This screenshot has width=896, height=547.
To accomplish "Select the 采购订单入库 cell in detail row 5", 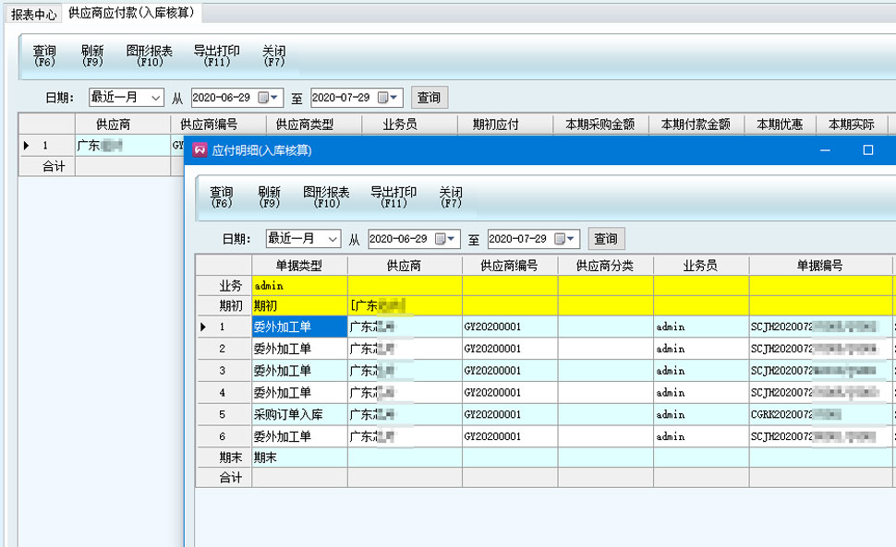I will pos(299,415).
